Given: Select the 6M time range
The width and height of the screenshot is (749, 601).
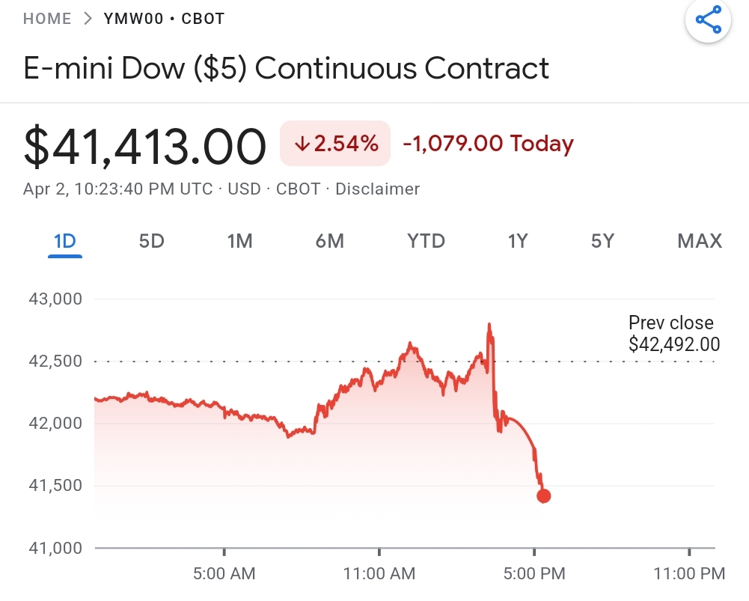Looking at the screenshot, I should pyautogui.click(x=329, y=241).
